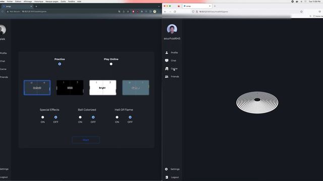Viewport: 323px width, 181px height.
Task: Close pong tab in left dark browser window
Action: [31, 7]
